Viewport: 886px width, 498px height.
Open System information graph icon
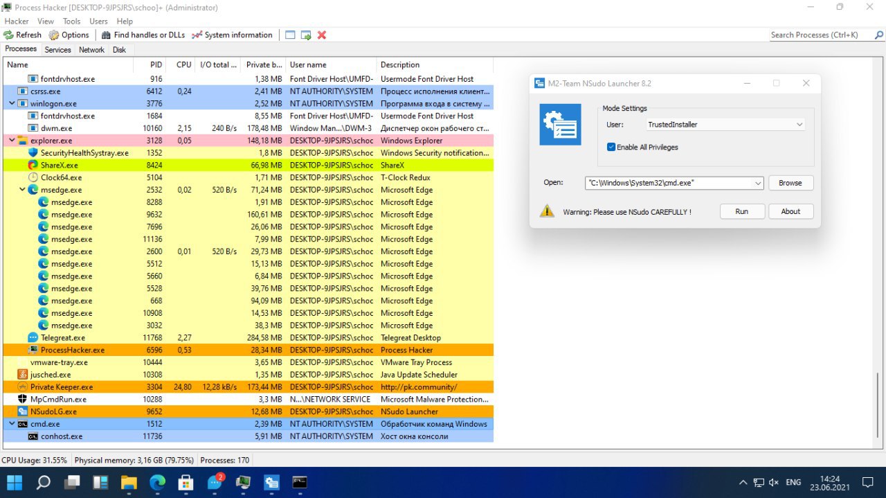click(x=197, y=35)
